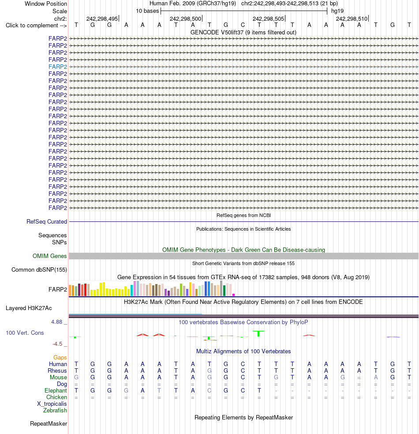This screenshot has width=419, height=434.
Task: Open 'Short Genetic Variants from dbSNP release 155' title
Action: [243, 263]
